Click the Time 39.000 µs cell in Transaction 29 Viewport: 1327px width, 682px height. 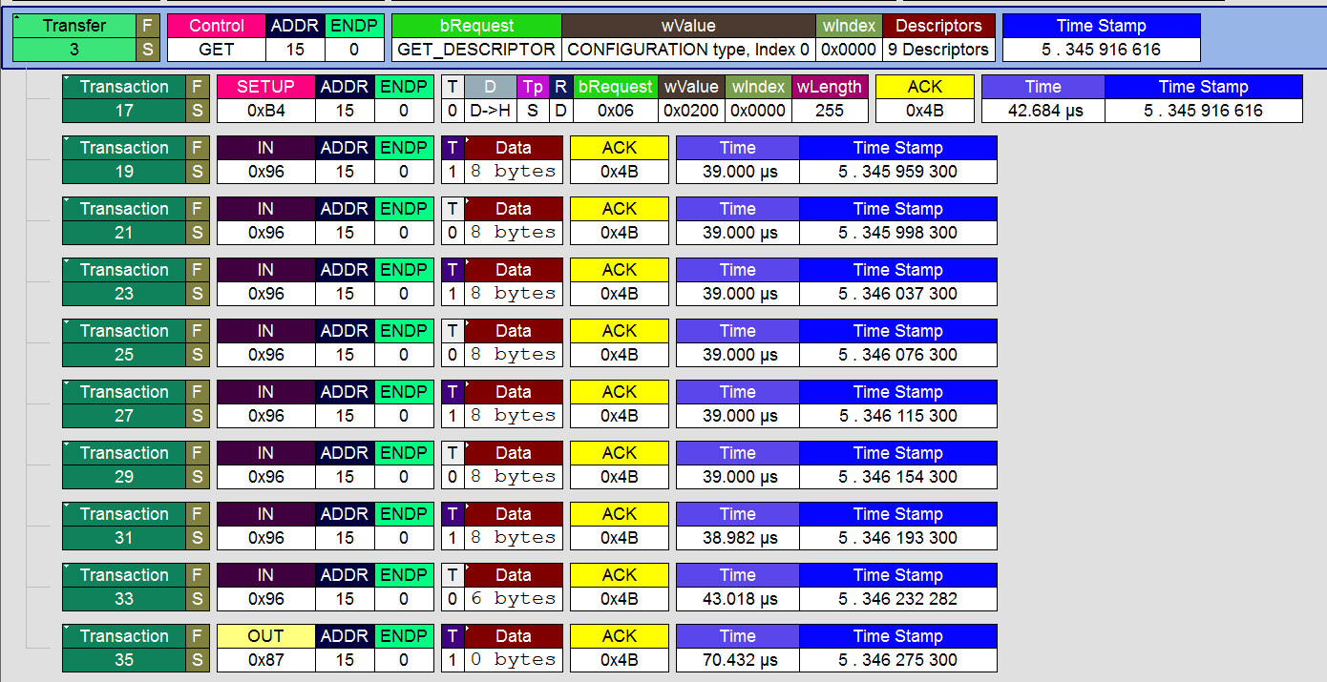tap(738, 465)
